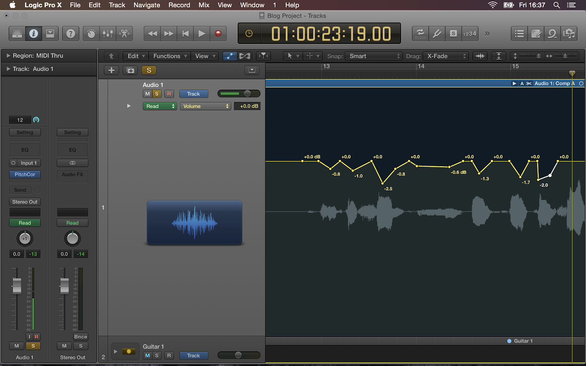Open Spotlight search in the menu bar
Image resolution: width=586 pixels, height=366 pixels.
point(557,5)
